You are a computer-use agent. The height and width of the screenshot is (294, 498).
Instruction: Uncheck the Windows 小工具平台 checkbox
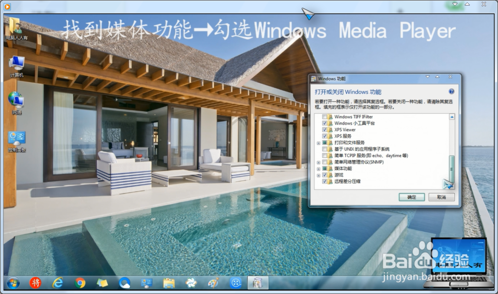coord(325,123)
